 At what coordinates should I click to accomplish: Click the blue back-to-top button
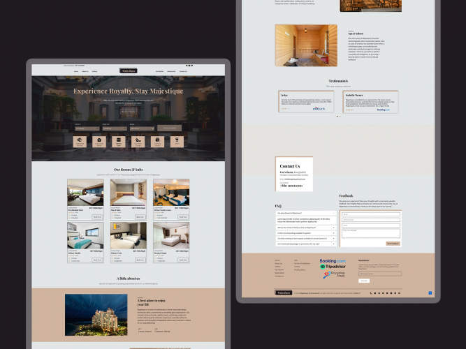tap(430, 293)
